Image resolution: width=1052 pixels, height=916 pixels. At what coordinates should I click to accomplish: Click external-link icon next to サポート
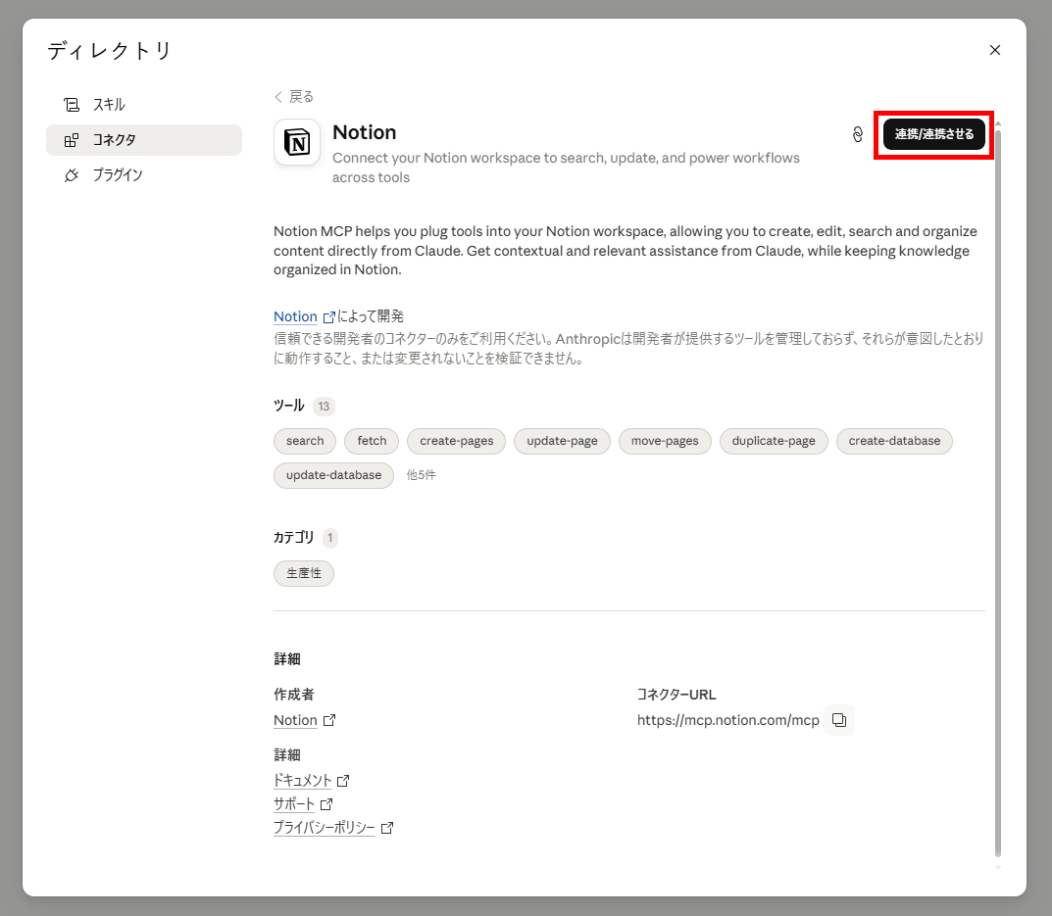click(326, 804)
